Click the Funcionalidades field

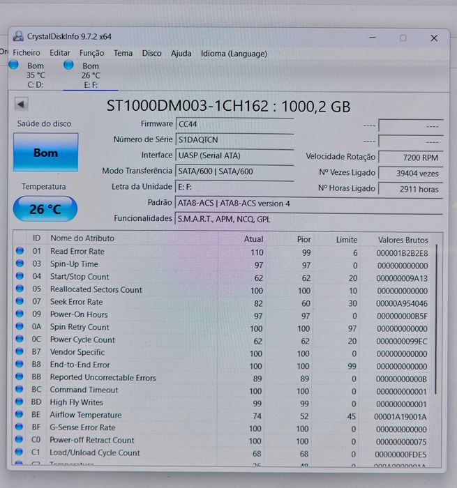(308, 219)
